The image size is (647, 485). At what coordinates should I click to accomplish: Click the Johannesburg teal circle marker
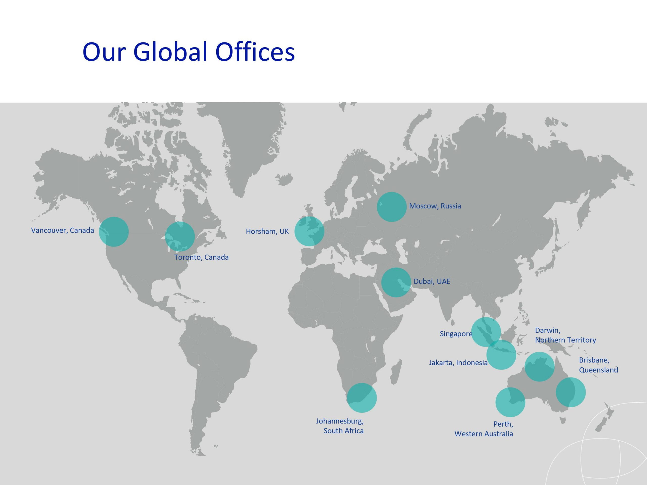pyautogui.click(x=362, y=398)
